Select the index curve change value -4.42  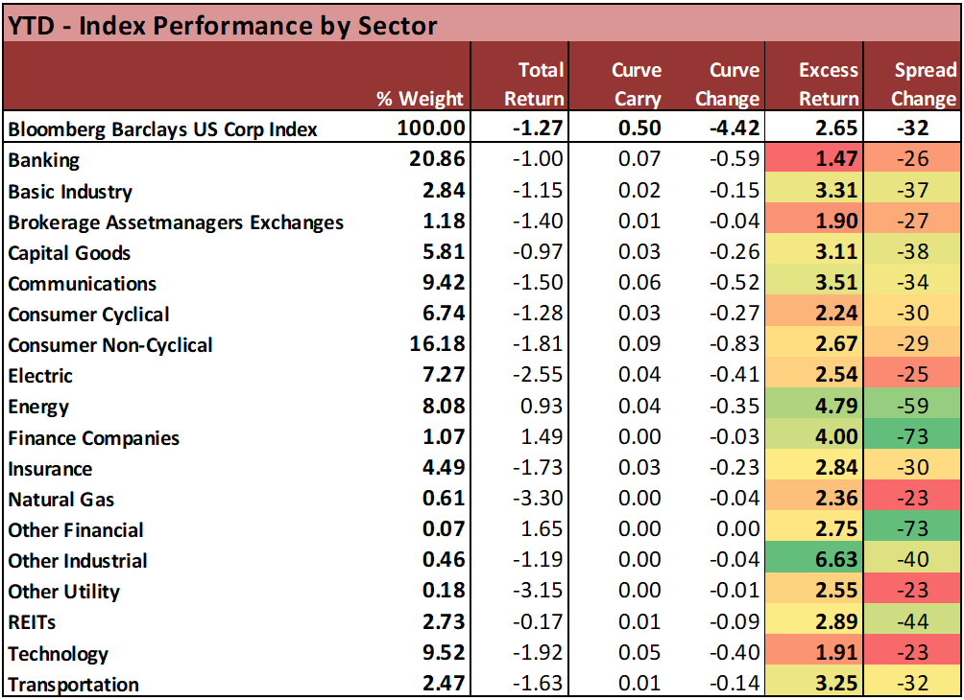click(x=735, y=128)
